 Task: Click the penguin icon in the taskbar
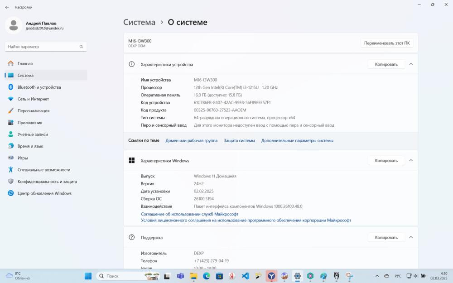[336, 276]
